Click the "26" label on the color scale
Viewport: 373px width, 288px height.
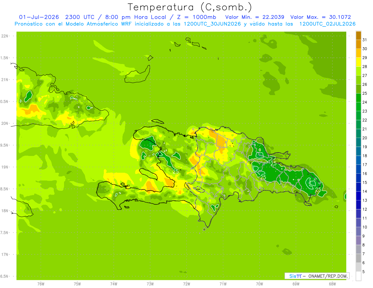click(x=365, y=85)
